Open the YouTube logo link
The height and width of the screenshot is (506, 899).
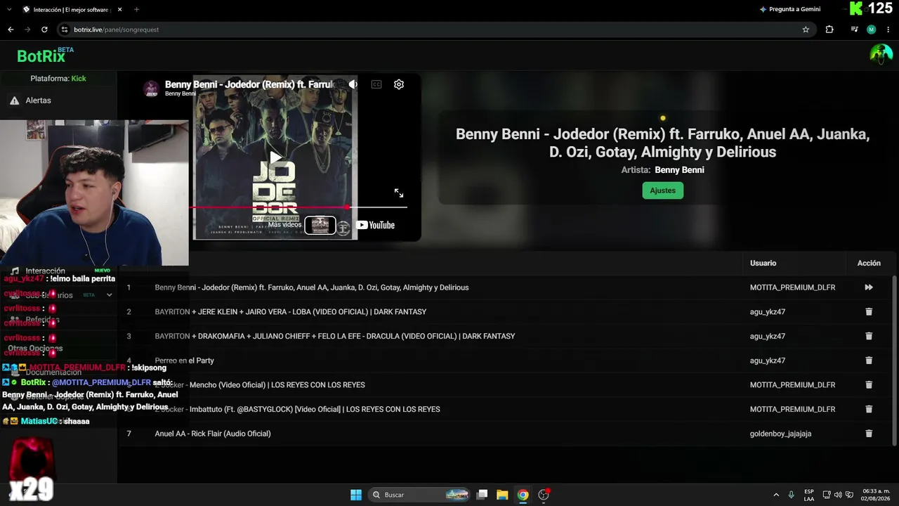tap(375, 225)
